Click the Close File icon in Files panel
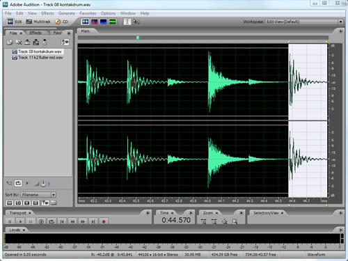The height and width of the screenshot is (261, 348). click(18, 42)
